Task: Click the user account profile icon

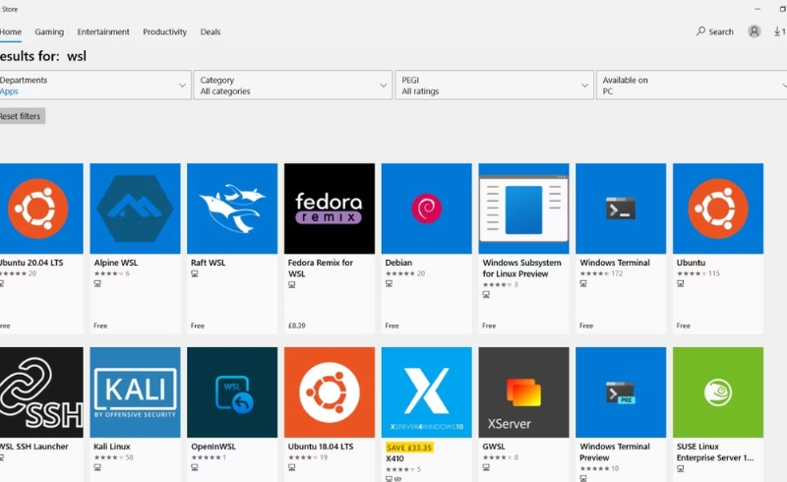Action: [x=754, y=31]
